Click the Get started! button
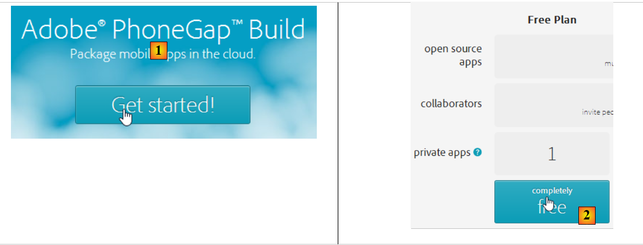The image size is (643, 245). tap(163, 105)
